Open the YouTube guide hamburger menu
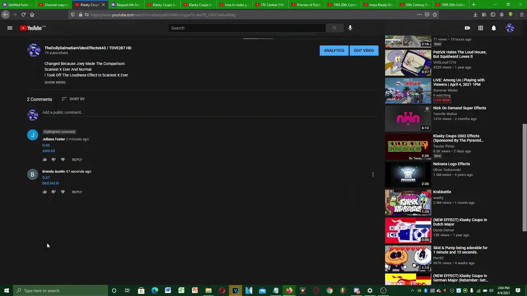527x296 pixels. tap(10, 28)
